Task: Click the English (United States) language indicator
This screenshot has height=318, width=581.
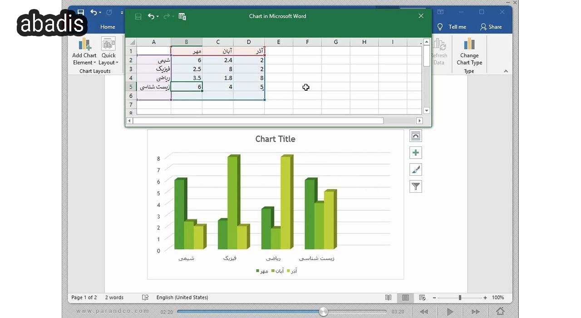Action: coord(182,298)
